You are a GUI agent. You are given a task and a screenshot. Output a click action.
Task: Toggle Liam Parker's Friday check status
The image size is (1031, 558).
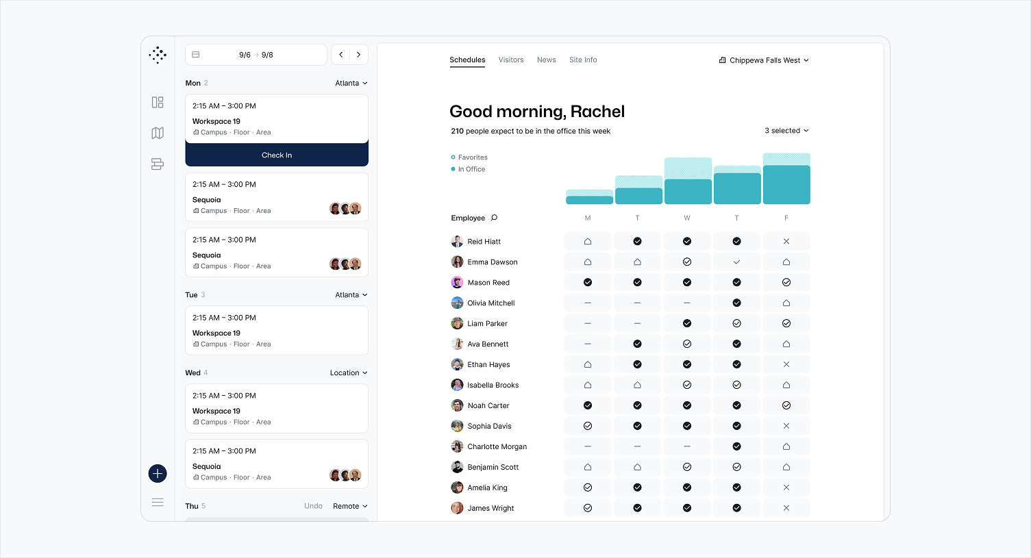click(786, 323)
